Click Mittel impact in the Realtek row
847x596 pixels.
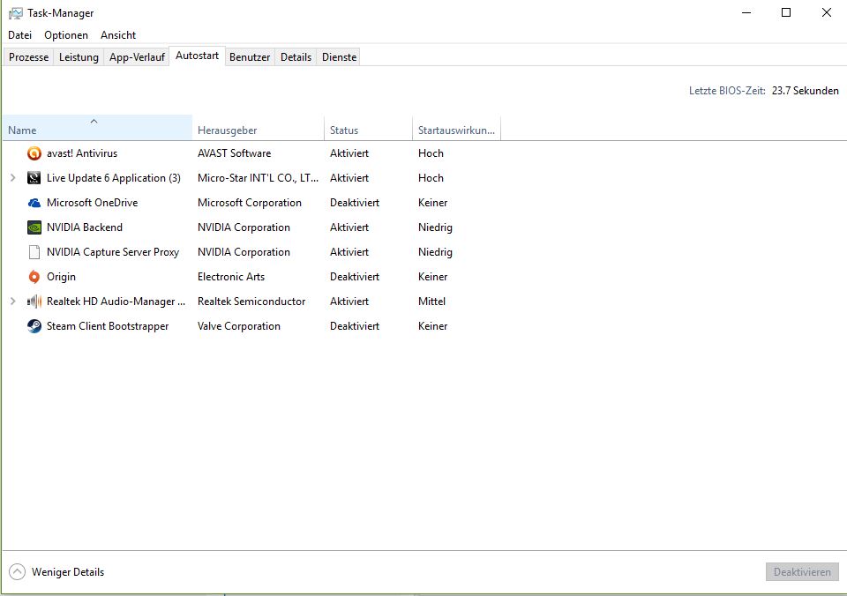point(431,302)
